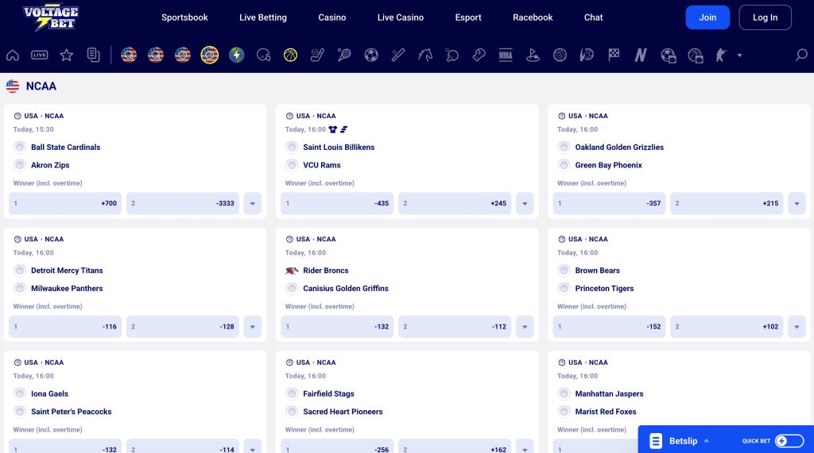Expand more markets for Saint Louis vs VCU
814x453 pixels.
click(525, 204)
